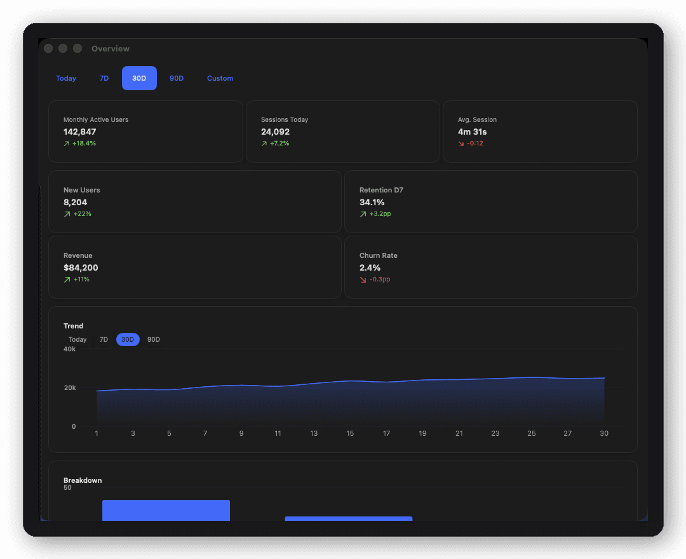Click the 40k axis label in Trend
This screenshot has height=559, width=686.
point(70,349)
